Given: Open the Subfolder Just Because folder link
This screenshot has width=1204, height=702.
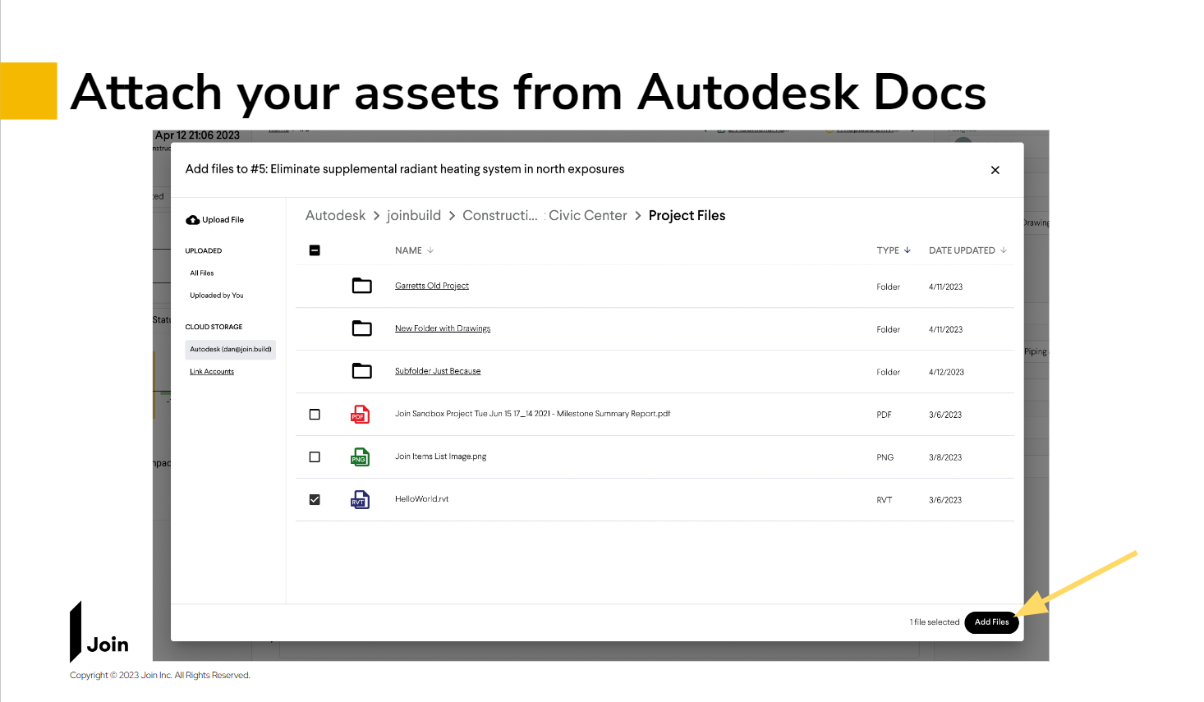Looking at the screenshot, I should [438, 371].
